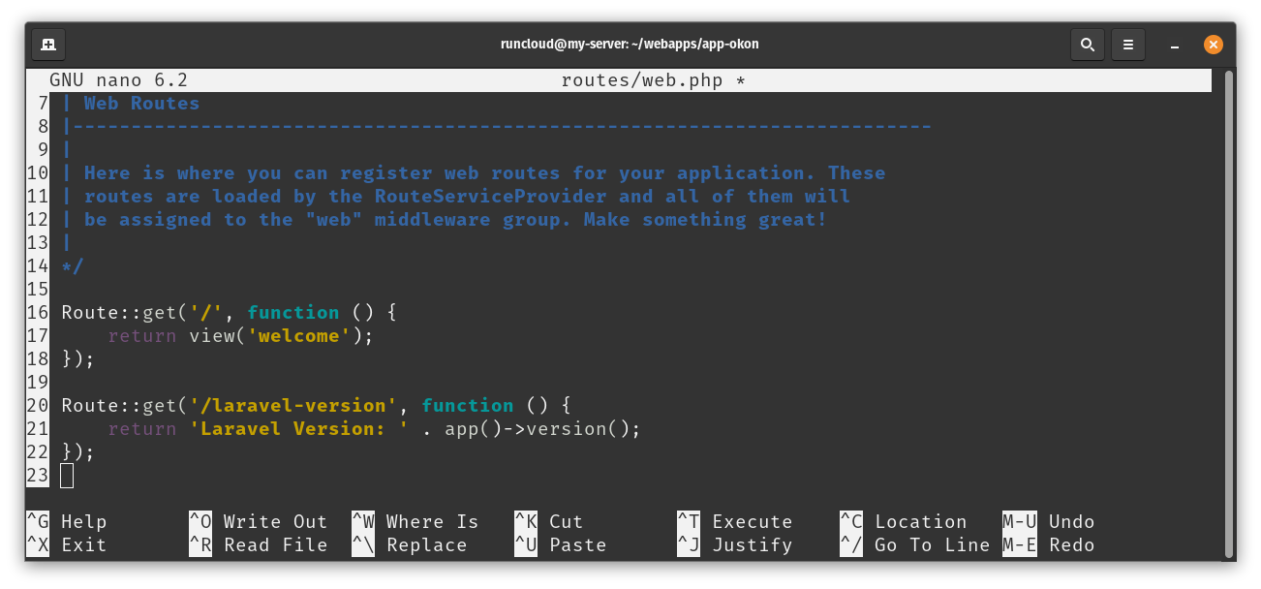1261x589 pixels.
Task: Click the M-U Undo shortcut
Action: pos(1049,522)
